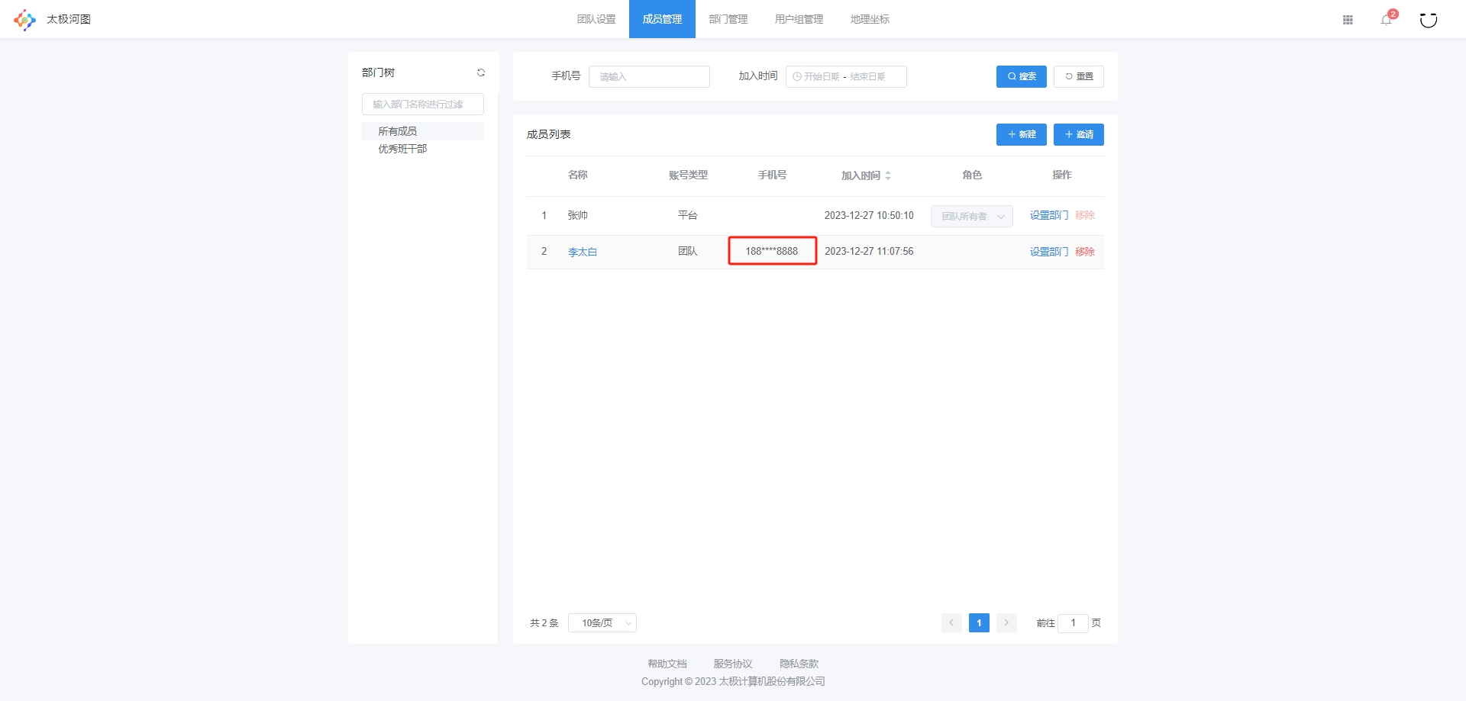Click 移除 for 李太白
This screenshot has height=701, width=1466.
coord(1085,252)
